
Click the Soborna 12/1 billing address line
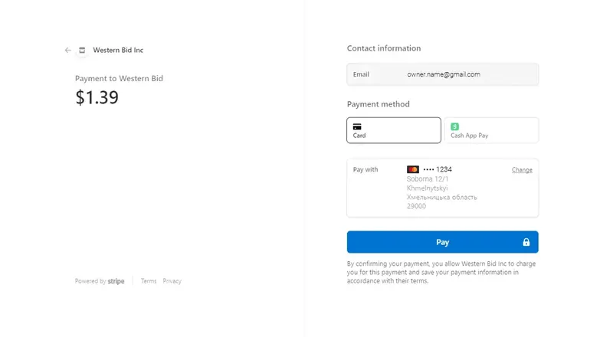point(428,178)
